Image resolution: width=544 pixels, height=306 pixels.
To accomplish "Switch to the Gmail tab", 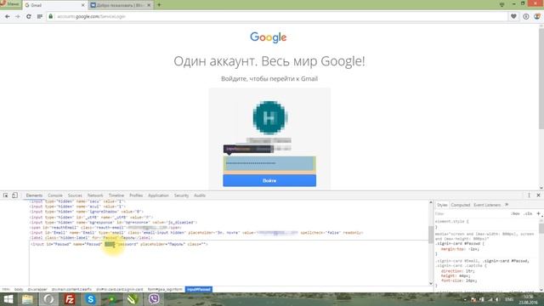I will (54, 5).
